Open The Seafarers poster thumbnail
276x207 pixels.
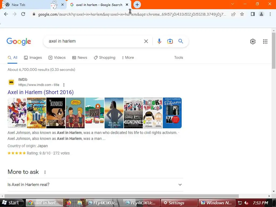(172, 113)
